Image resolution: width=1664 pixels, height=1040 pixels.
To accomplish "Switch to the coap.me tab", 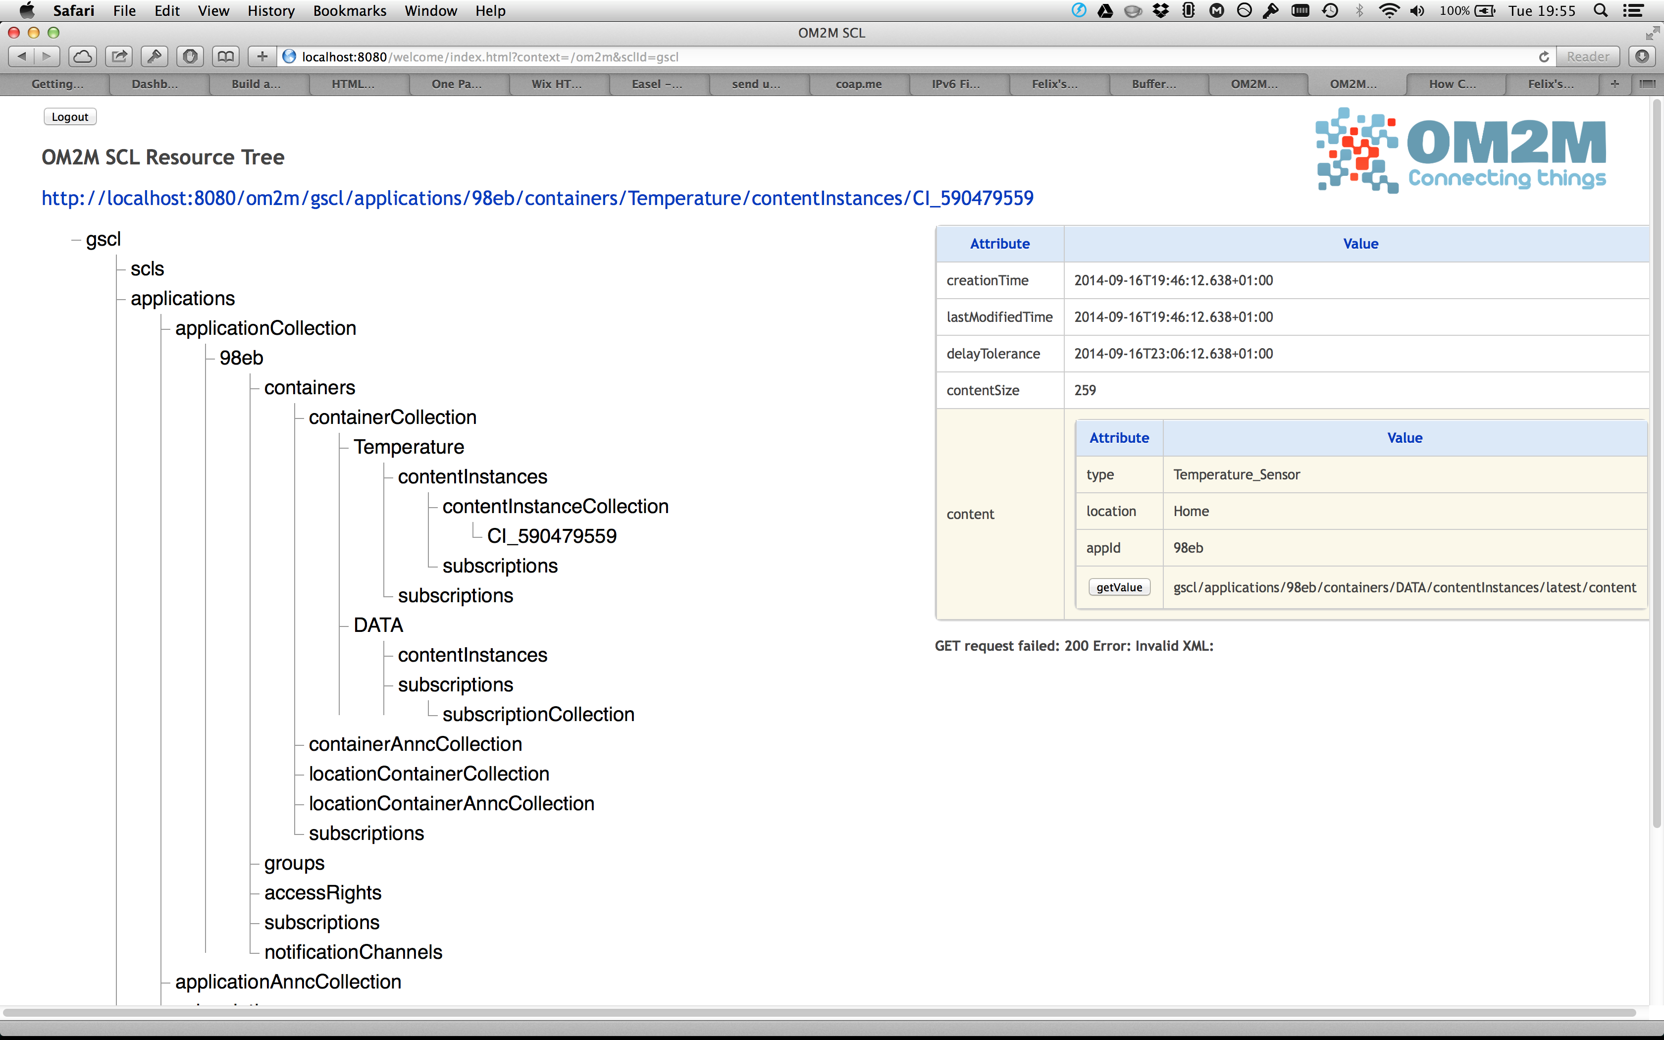I will [858, 84].
